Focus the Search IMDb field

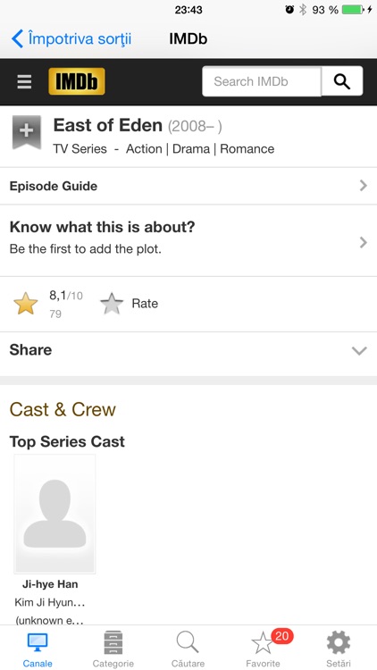tap(262, 81)
